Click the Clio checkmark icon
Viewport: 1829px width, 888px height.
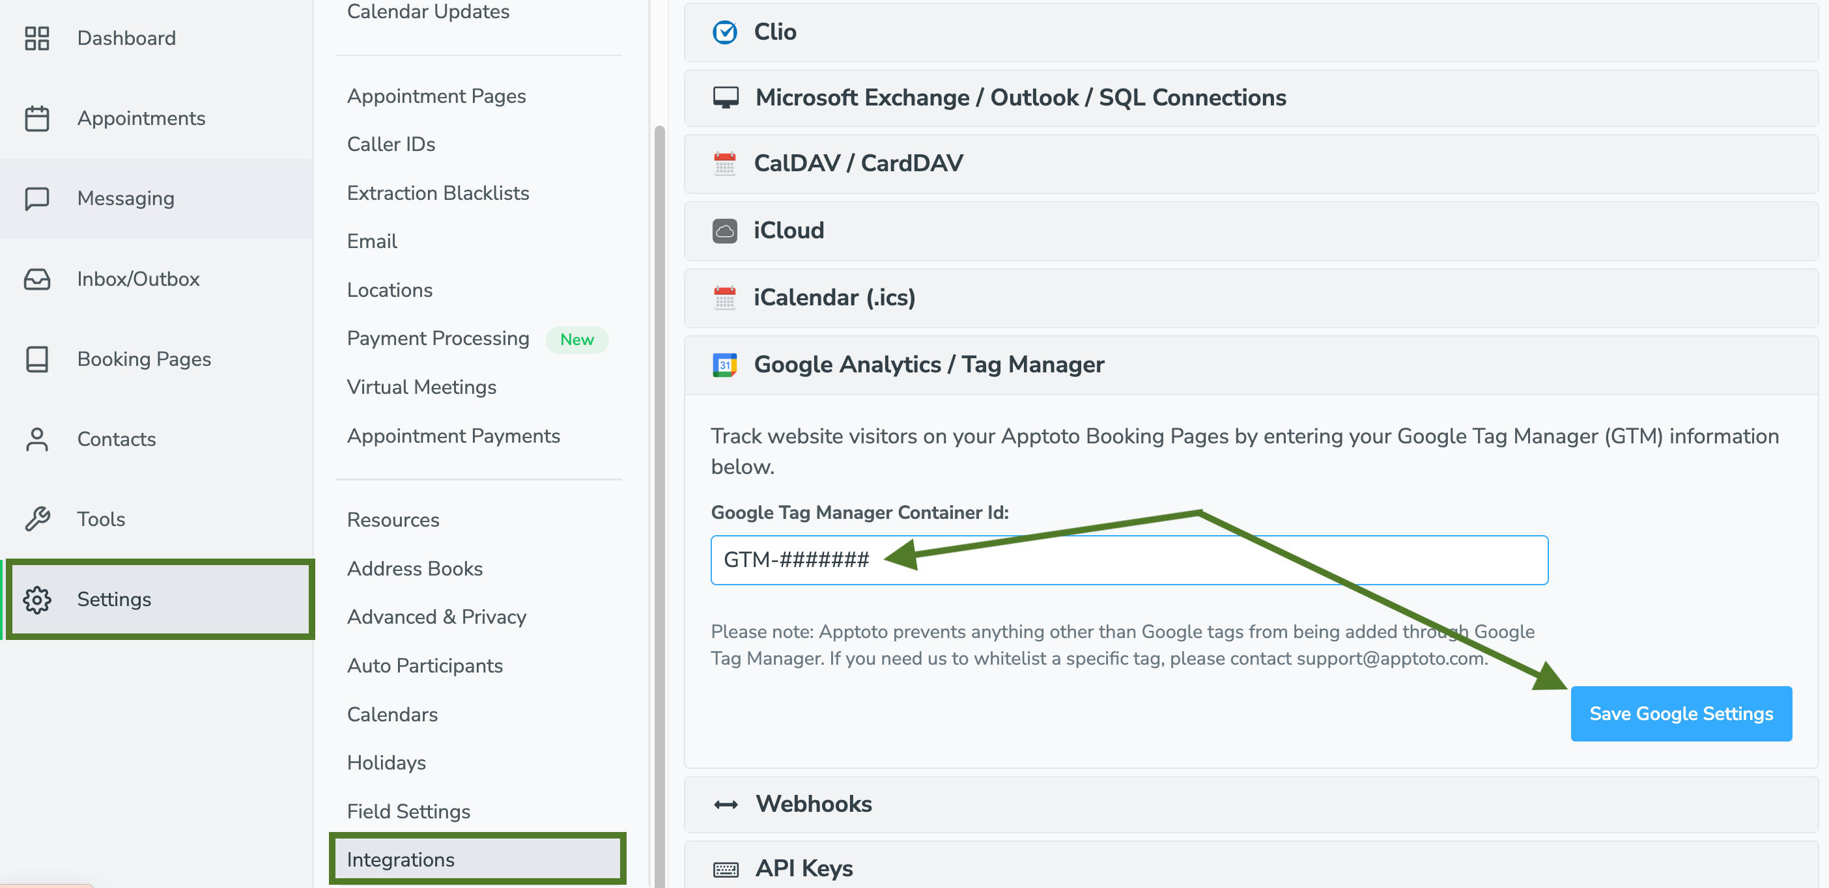point(724,32)
